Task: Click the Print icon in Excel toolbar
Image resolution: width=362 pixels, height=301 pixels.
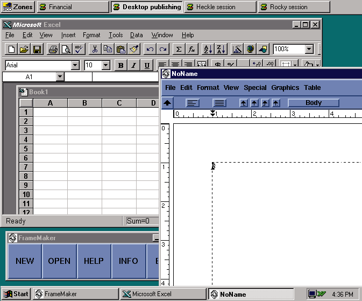Action: 53,49
